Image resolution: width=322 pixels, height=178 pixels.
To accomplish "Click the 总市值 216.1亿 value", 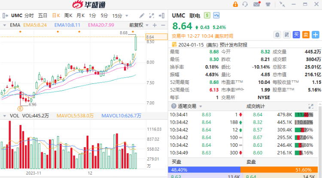I will (x=313, y=74).
